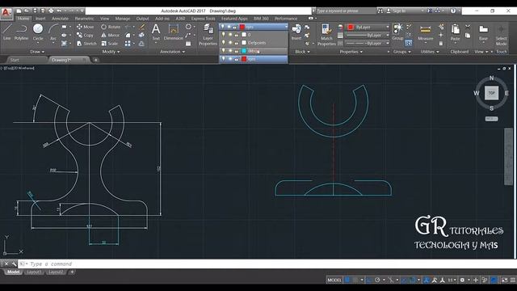Toggle lightbulb of cyan dibujo layer
This screenshot has width=517, height=291.
point(224,51)
